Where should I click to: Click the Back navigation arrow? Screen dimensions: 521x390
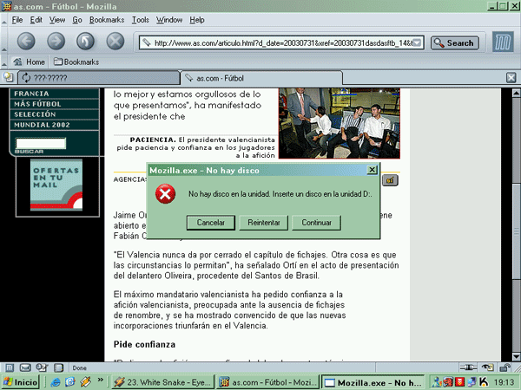(26, 41)
